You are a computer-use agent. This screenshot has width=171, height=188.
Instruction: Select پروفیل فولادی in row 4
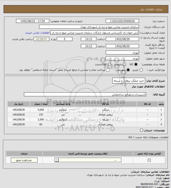pos(105,124)
